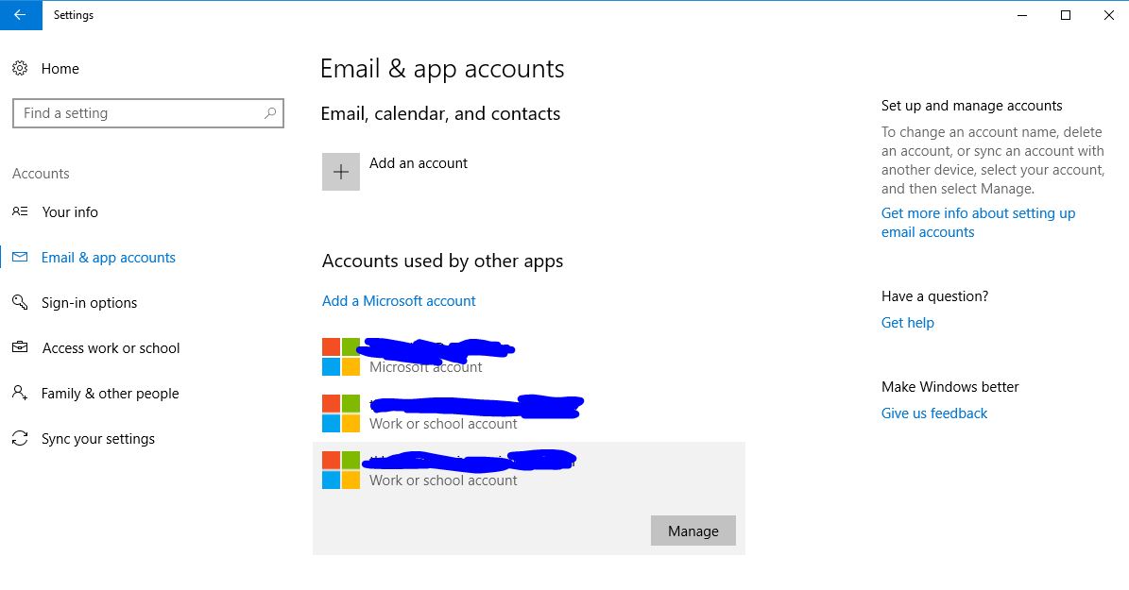The height and width of the screenshot is (590, 1129).
Task: Open the Home settings page
Action: (60, 68)
